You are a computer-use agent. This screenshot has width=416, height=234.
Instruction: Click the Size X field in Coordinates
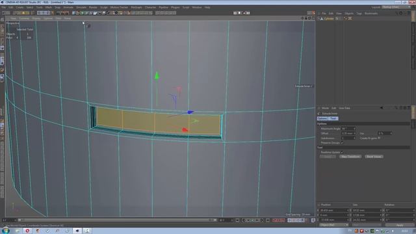[367, 211]
